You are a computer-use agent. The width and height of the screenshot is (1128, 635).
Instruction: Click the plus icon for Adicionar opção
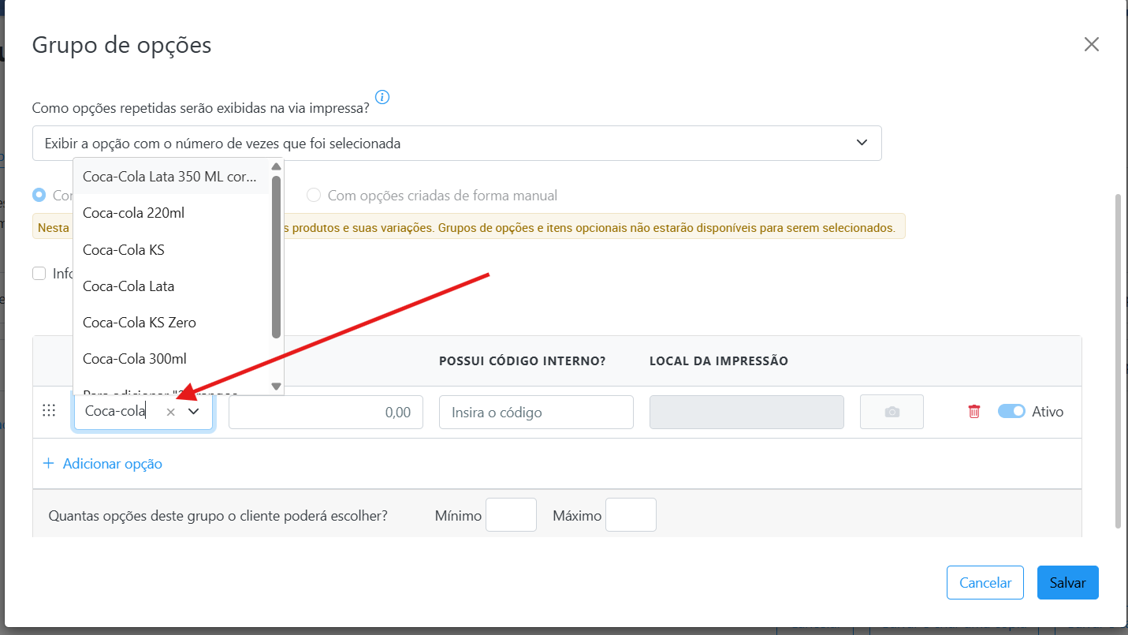click(49, 463)
